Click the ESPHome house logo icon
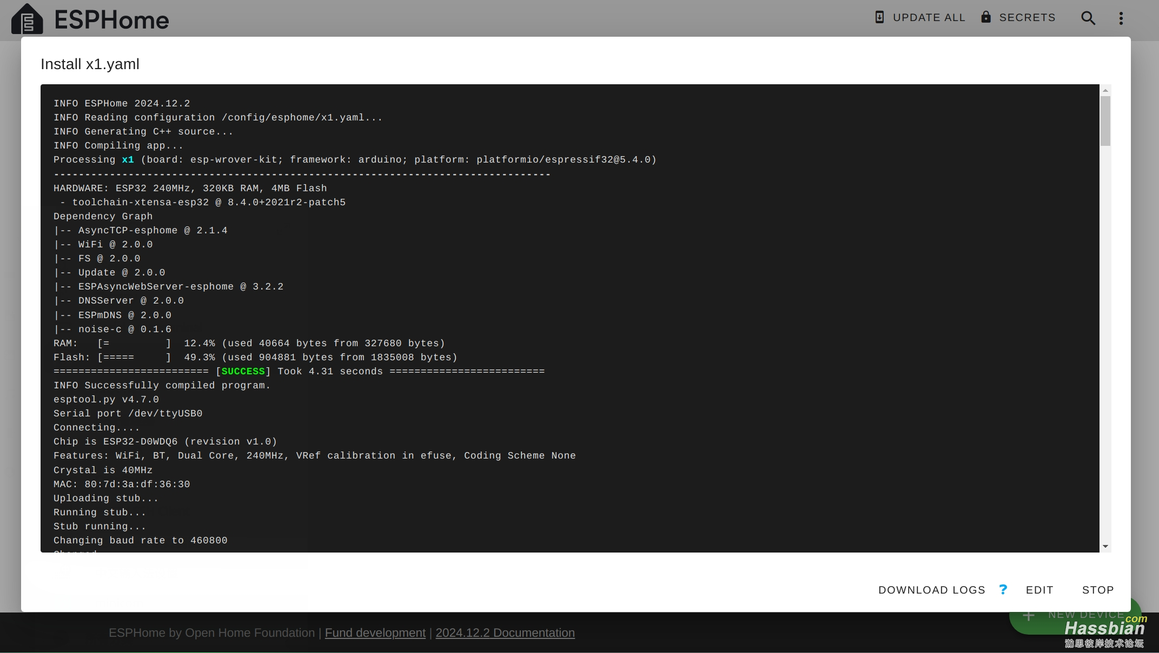1159x653 pixels. tap(27, 19)
